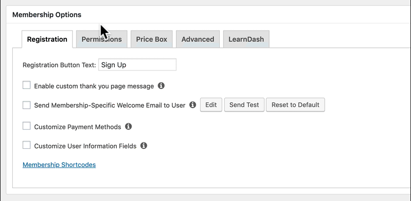This screenshot has width=411, height=201.
Task: Click the "Registration Button Text:" label
Action: 60,65
